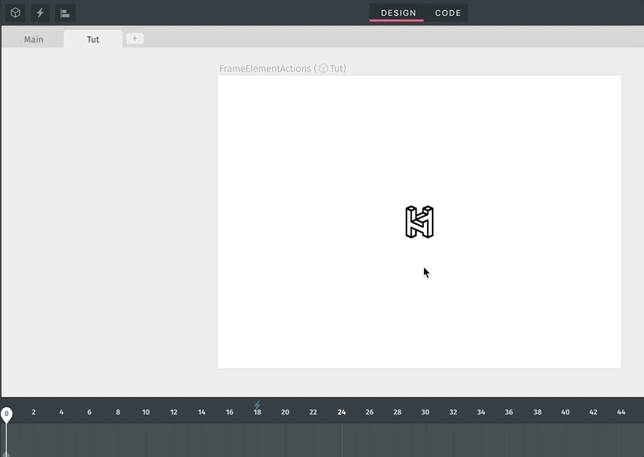
Task: Jump to frame 22 on the timeline
Action: (x=313, y=412)
